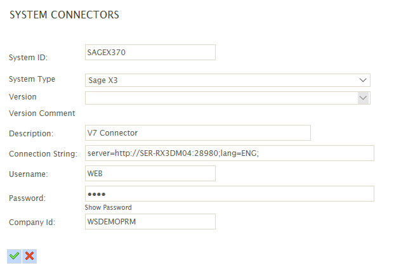Open the empty Version dropdown
The height and width of the screenshot is (277, 394).
[222, 98]
